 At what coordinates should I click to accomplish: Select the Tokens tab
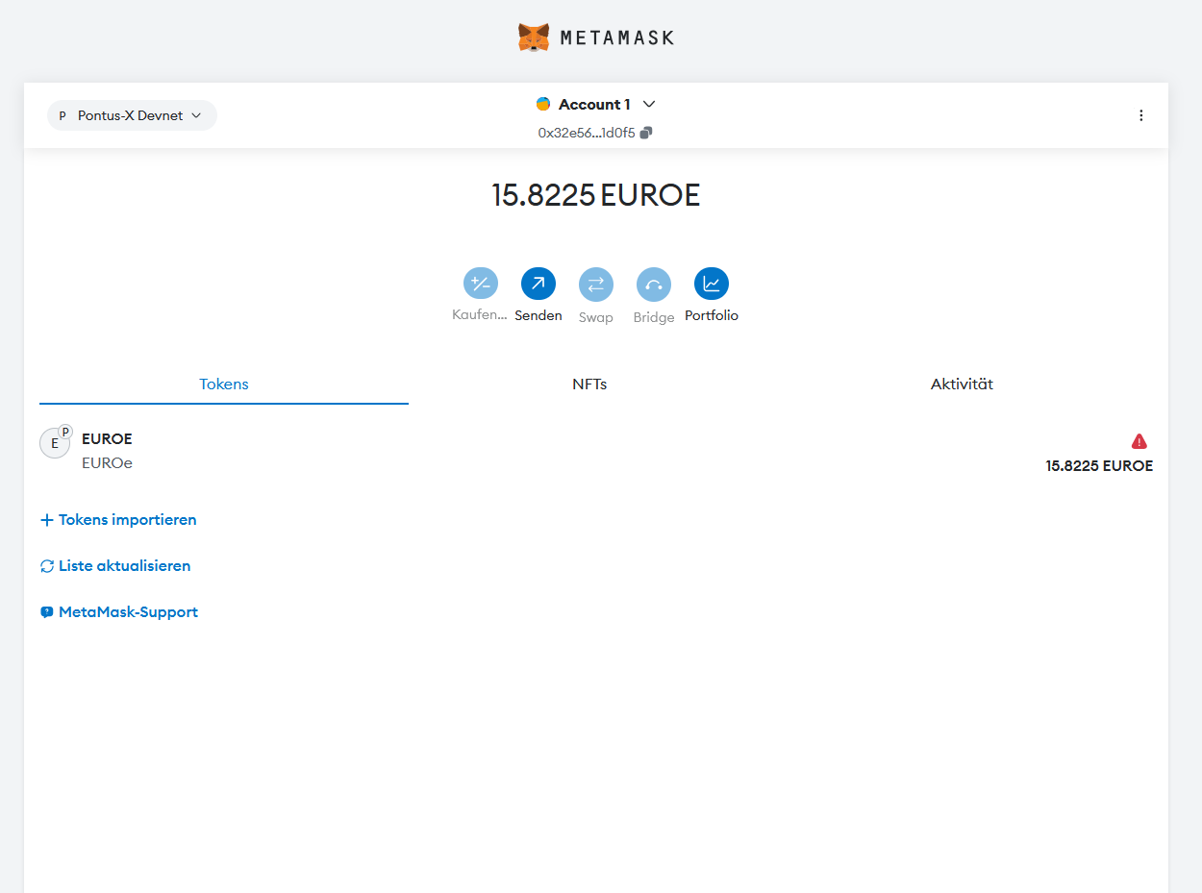[x=223, y=384]
